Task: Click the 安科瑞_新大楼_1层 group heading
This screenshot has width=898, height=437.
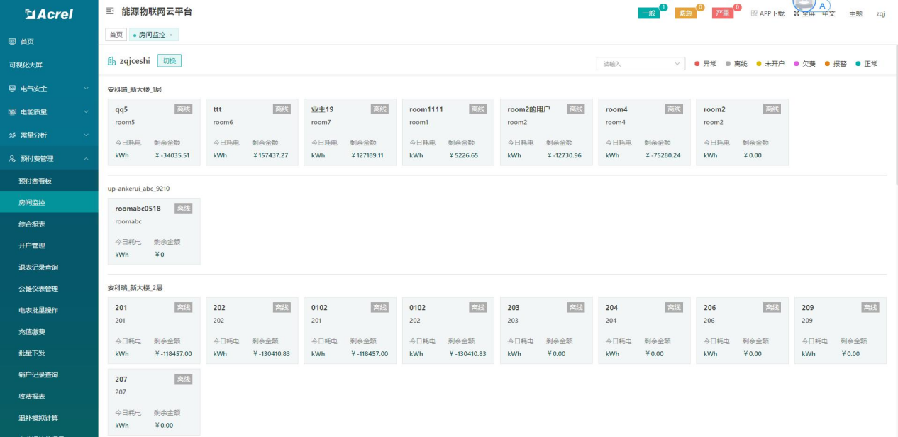Action: point(135,89)
